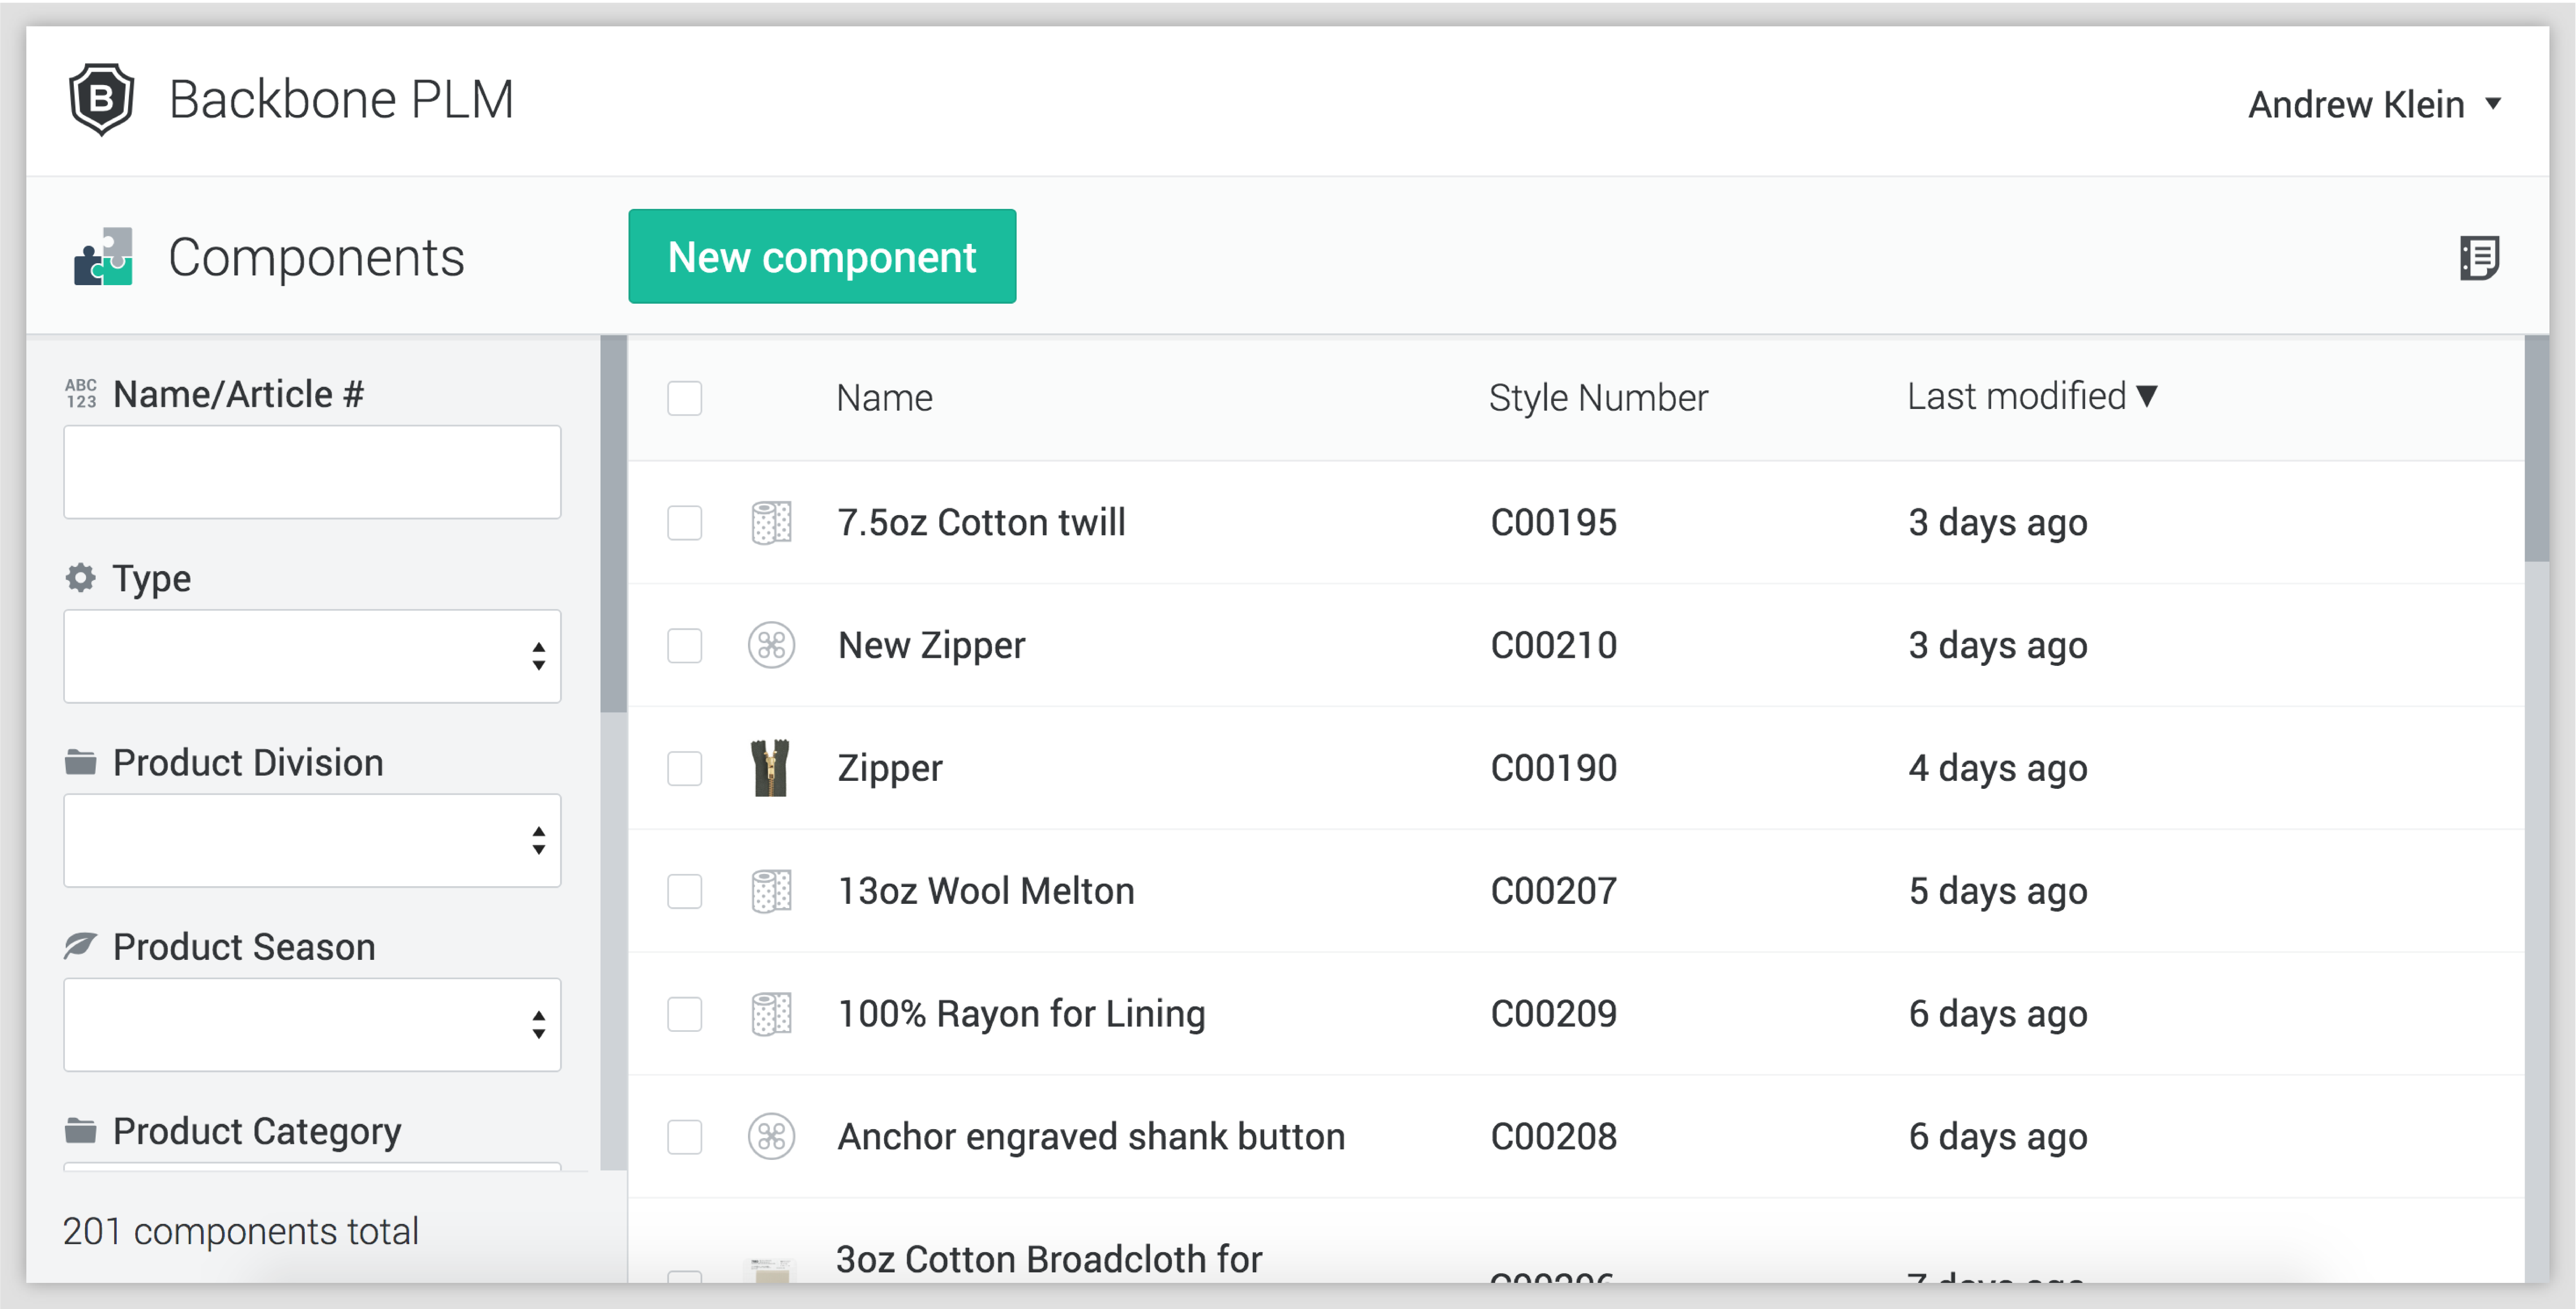Open the Product Season select box

(x=312, y=1025)
